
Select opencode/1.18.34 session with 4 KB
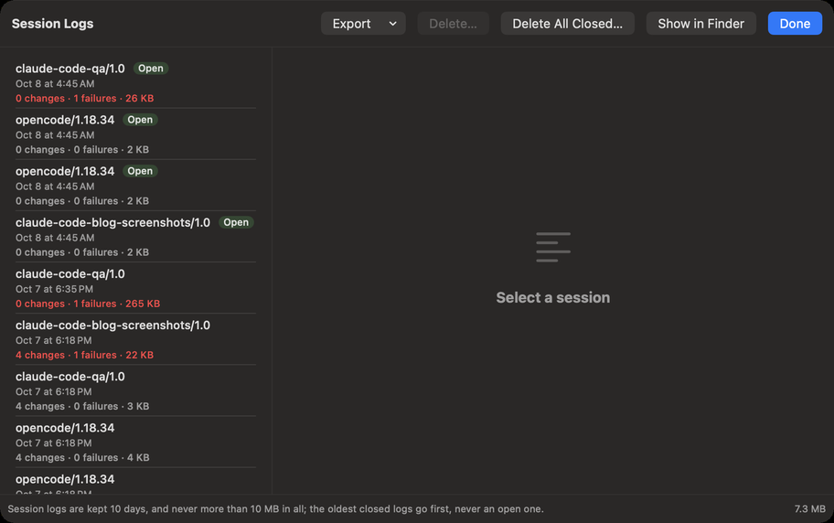coord(135,443)
